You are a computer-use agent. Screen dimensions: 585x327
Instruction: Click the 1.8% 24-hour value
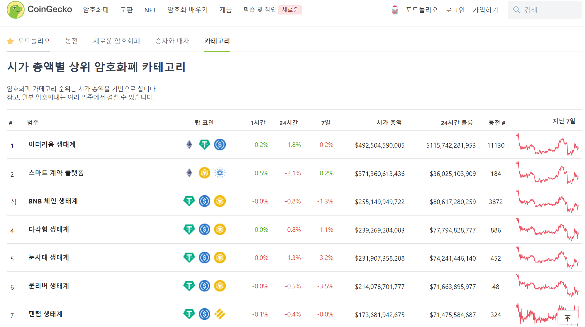[294, 145]
